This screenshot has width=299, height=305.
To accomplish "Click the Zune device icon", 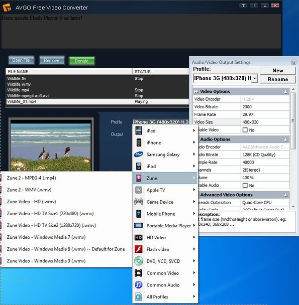I will coord(139,178).
